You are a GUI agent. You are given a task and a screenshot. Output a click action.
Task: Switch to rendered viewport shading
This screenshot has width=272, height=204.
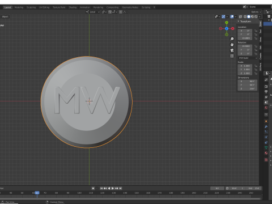pyautogui.click(x=256, y=16)
